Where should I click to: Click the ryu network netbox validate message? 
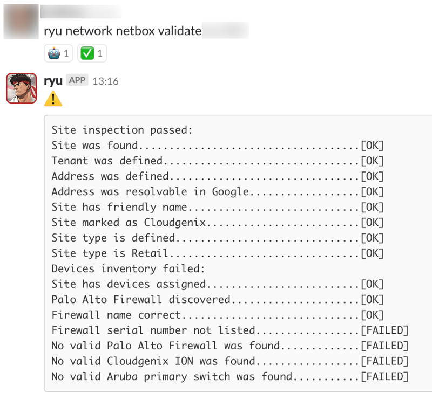pyautogui.click(x=123, y=31)
